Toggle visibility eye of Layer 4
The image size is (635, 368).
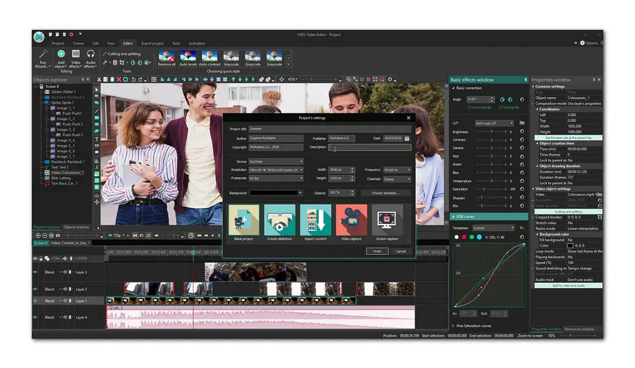[x=35, y=317]
